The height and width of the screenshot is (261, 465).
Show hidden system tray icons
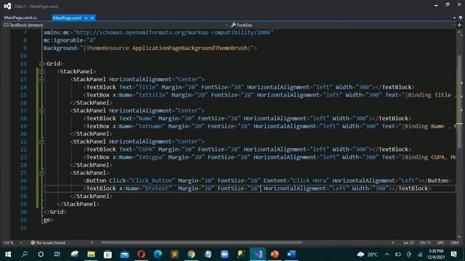click(x=387, y=254)
